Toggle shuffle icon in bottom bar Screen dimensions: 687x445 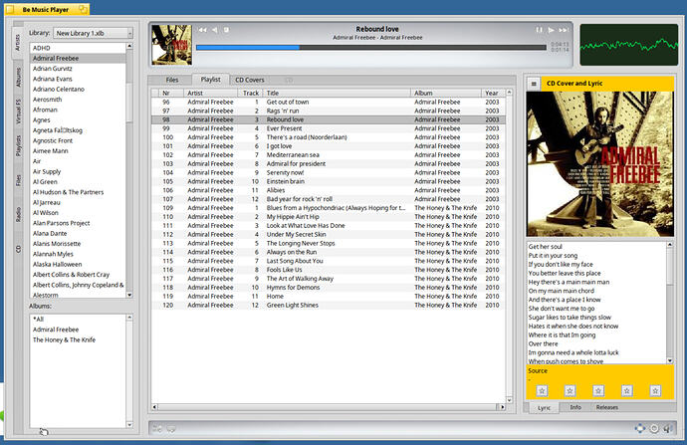click(157, 429)
